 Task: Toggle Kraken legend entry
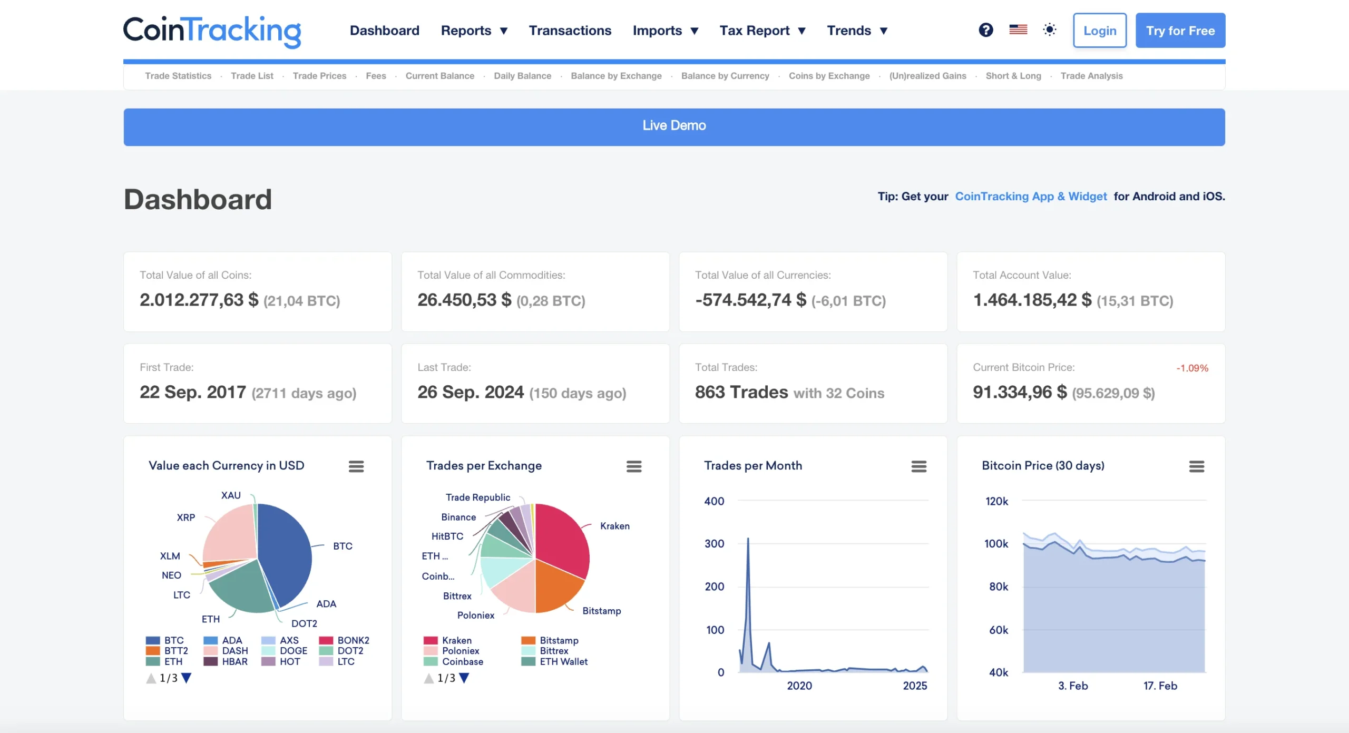pyautogui.click(x=448, y=640)
